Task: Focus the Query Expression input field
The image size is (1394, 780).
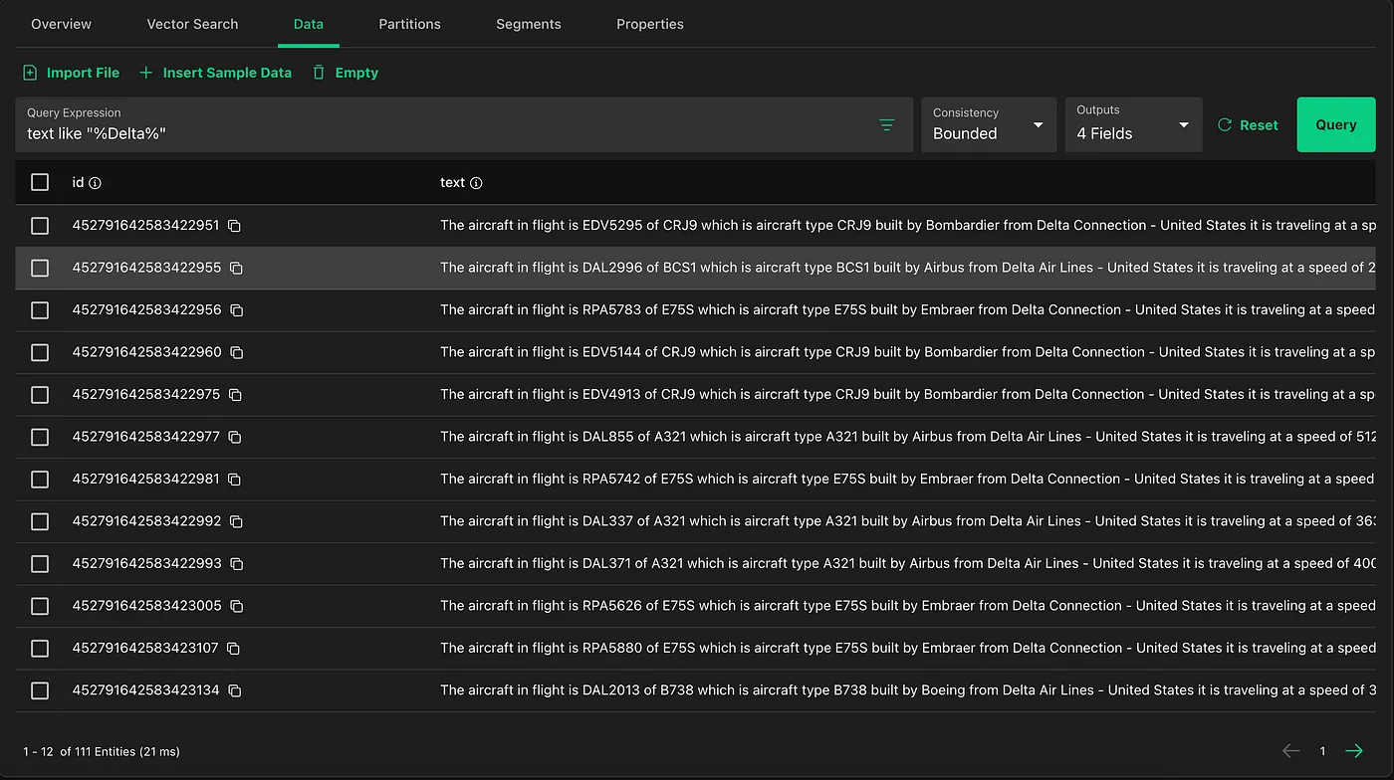Action: point(438,133)
